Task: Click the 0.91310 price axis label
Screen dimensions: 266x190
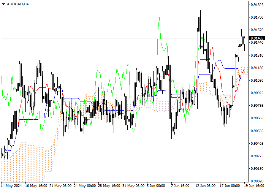Action: click(257, 55)
